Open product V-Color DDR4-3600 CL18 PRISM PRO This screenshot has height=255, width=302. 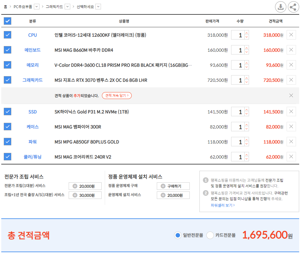click(123, 65)
